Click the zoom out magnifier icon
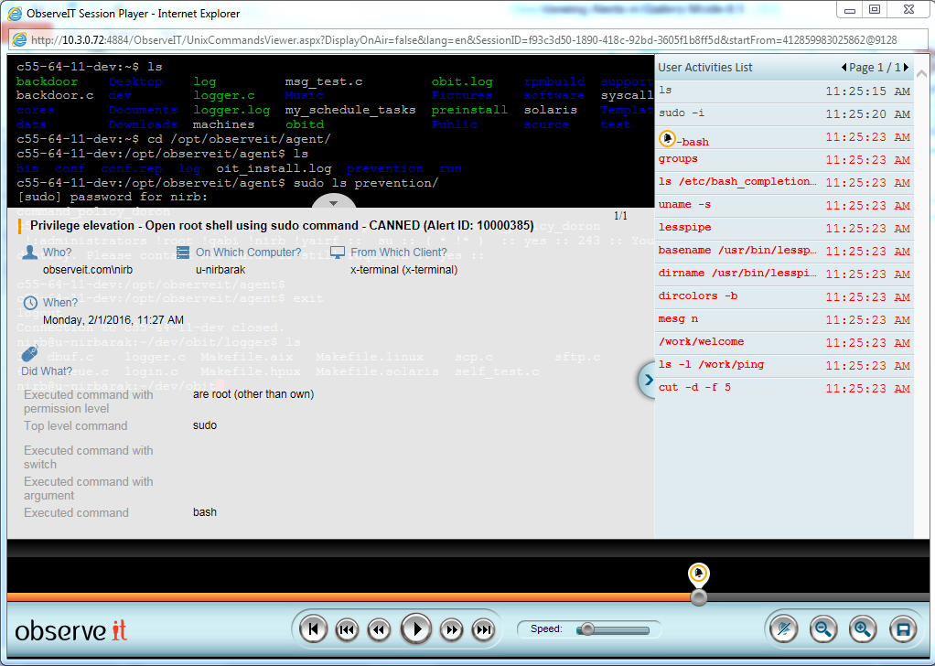This screenshot has height=666, width=935. coord(823,628)
